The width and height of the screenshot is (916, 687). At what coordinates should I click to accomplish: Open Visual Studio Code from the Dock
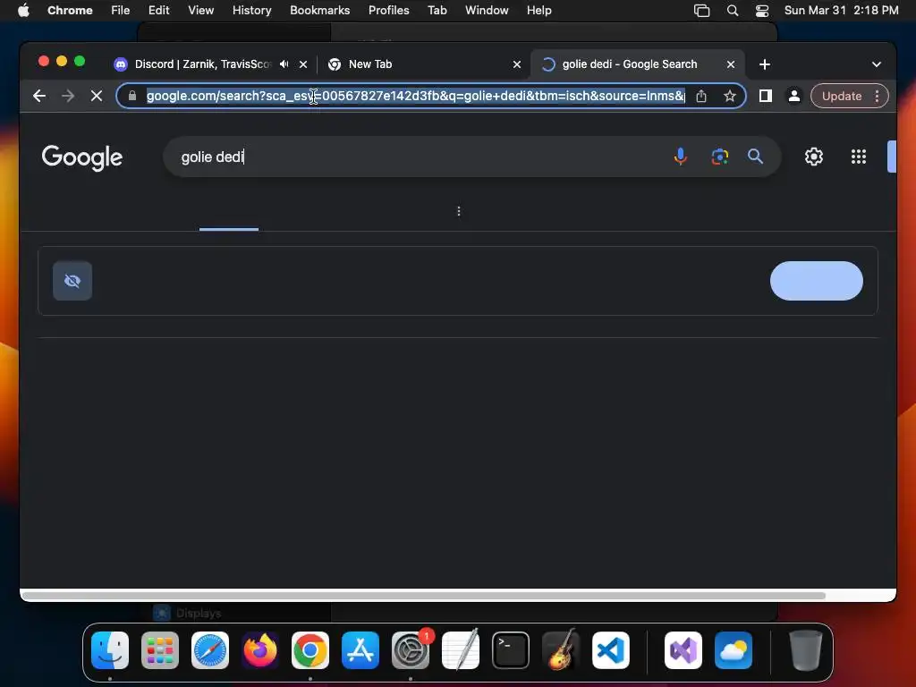point(611,650)
